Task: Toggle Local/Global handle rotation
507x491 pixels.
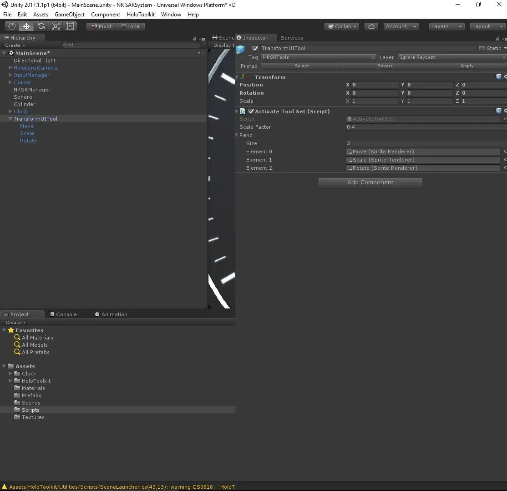Action: pyautogui.click(x=130, y=26)
